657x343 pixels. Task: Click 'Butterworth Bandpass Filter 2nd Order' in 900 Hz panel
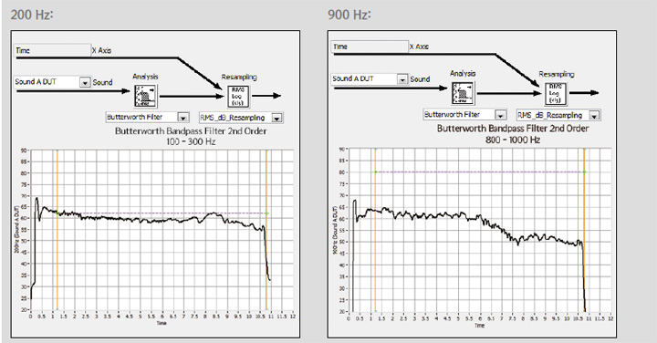click(513, 129)
